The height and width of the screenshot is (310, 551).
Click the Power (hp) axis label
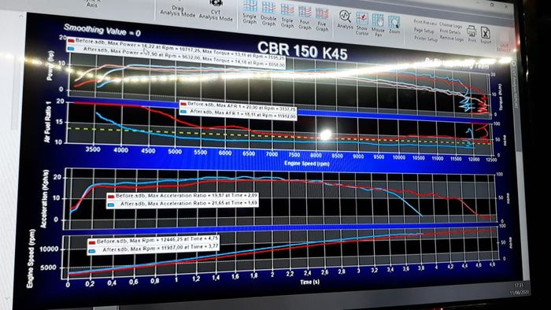pos(50,65)
